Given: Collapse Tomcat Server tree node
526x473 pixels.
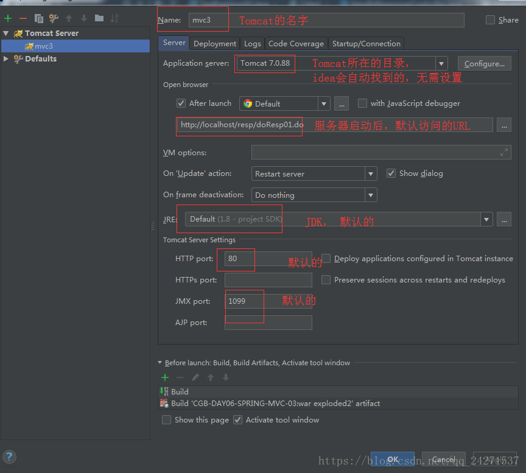Looking at the screenshot, I should pos(6,33).
